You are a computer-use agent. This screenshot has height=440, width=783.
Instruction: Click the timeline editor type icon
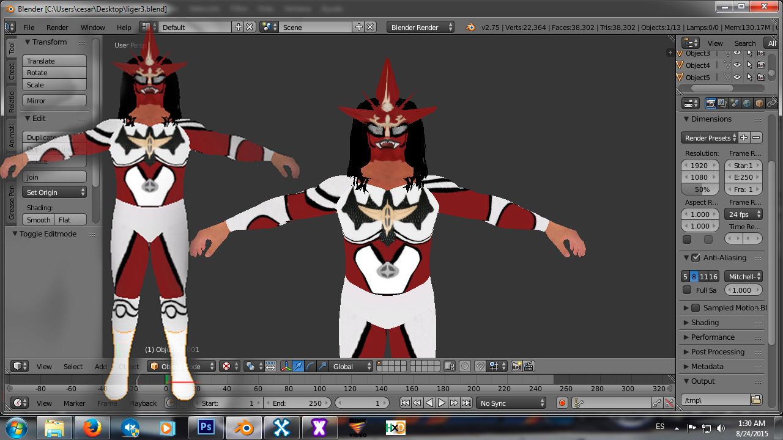20,403
